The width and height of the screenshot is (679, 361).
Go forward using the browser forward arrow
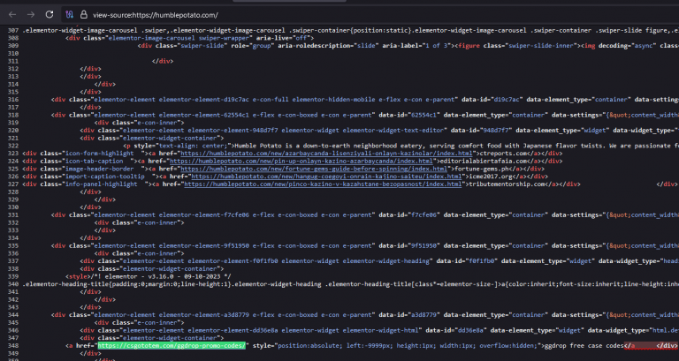(31, 15)
